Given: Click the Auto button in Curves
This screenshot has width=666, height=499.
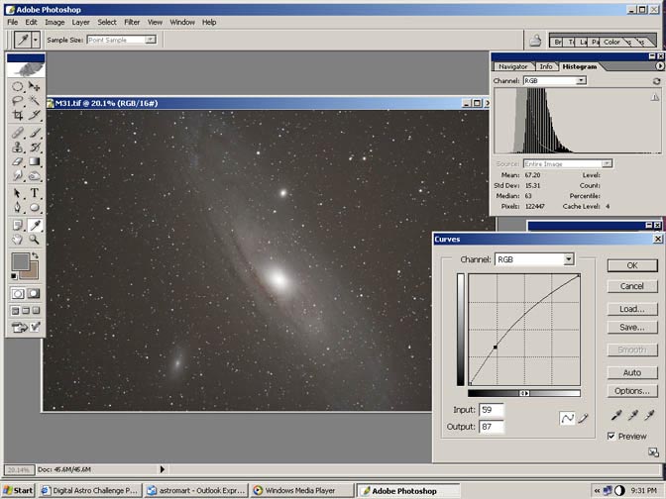Looking at the screenshot, I should pos(631,372).
